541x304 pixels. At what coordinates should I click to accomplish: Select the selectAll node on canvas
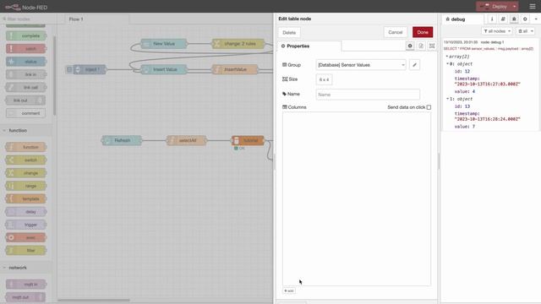pyautogui.click(x=187, y=140)
